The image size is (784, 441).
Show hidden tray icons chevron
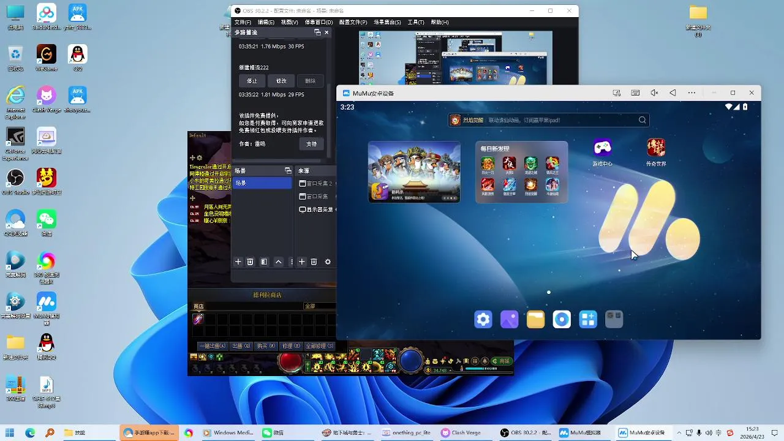click(679, 433)
